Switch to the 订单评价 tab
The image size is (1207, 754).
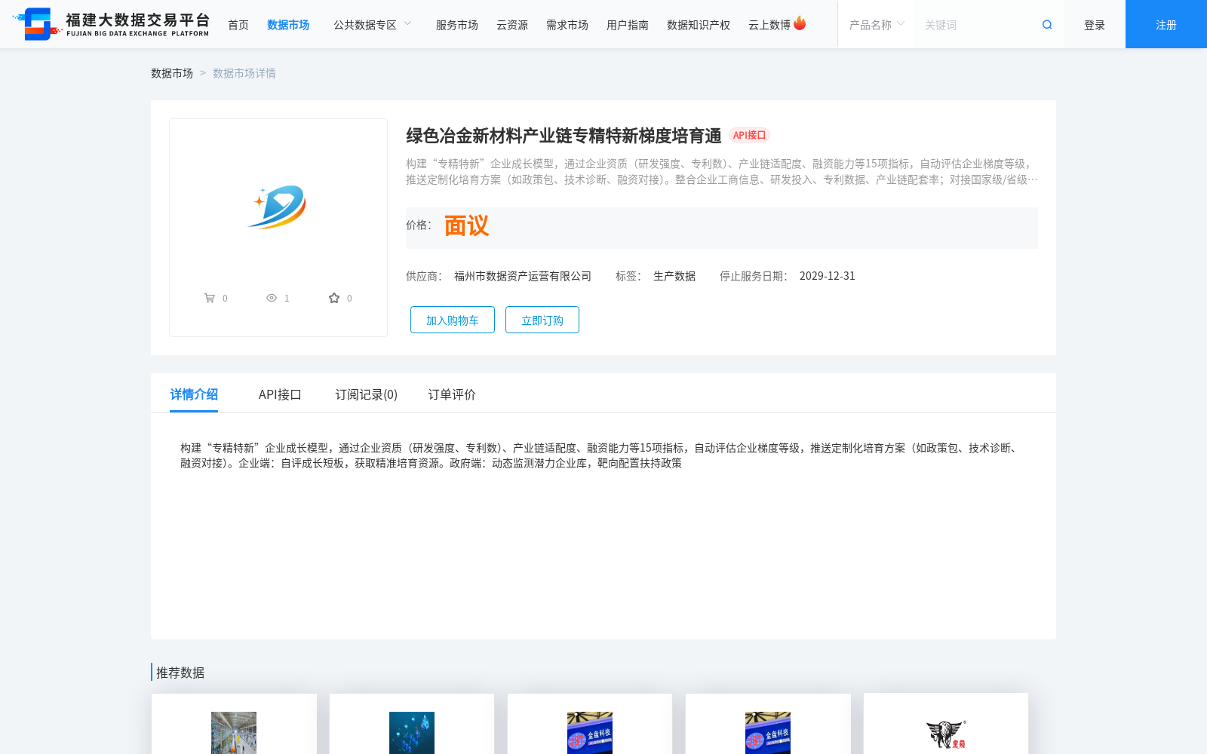click(452, 394)
